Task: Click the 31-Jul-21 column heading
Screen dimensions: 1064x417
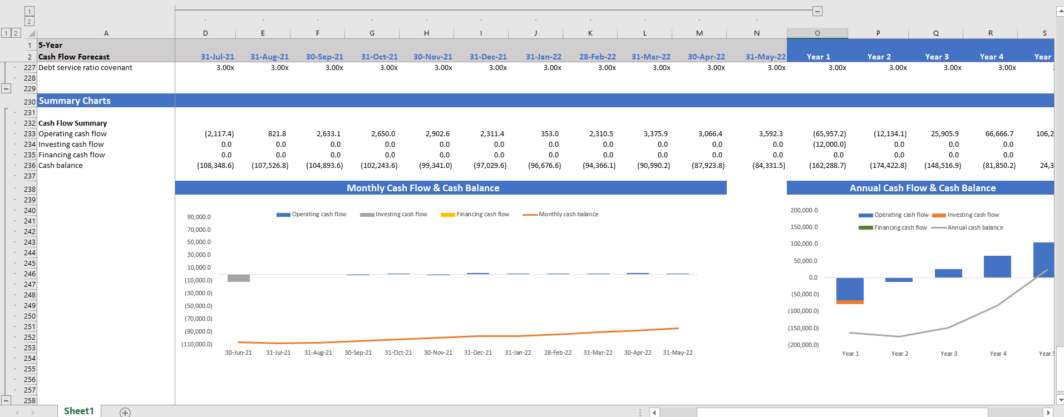Action: click(x=218, y=57)
